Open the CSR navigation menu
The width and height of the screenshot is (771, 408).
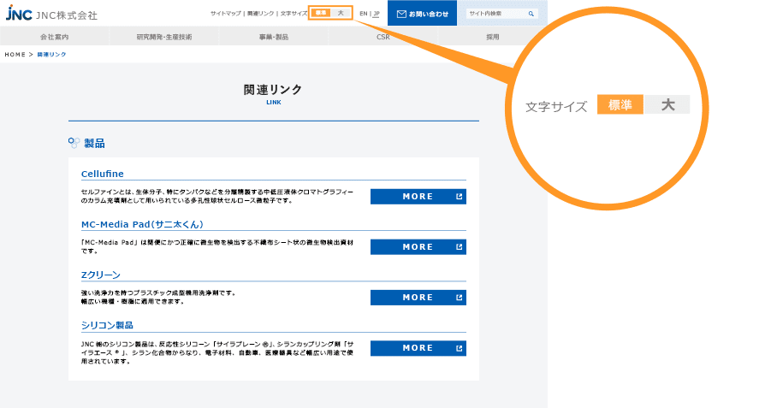[x=383, y=37]
